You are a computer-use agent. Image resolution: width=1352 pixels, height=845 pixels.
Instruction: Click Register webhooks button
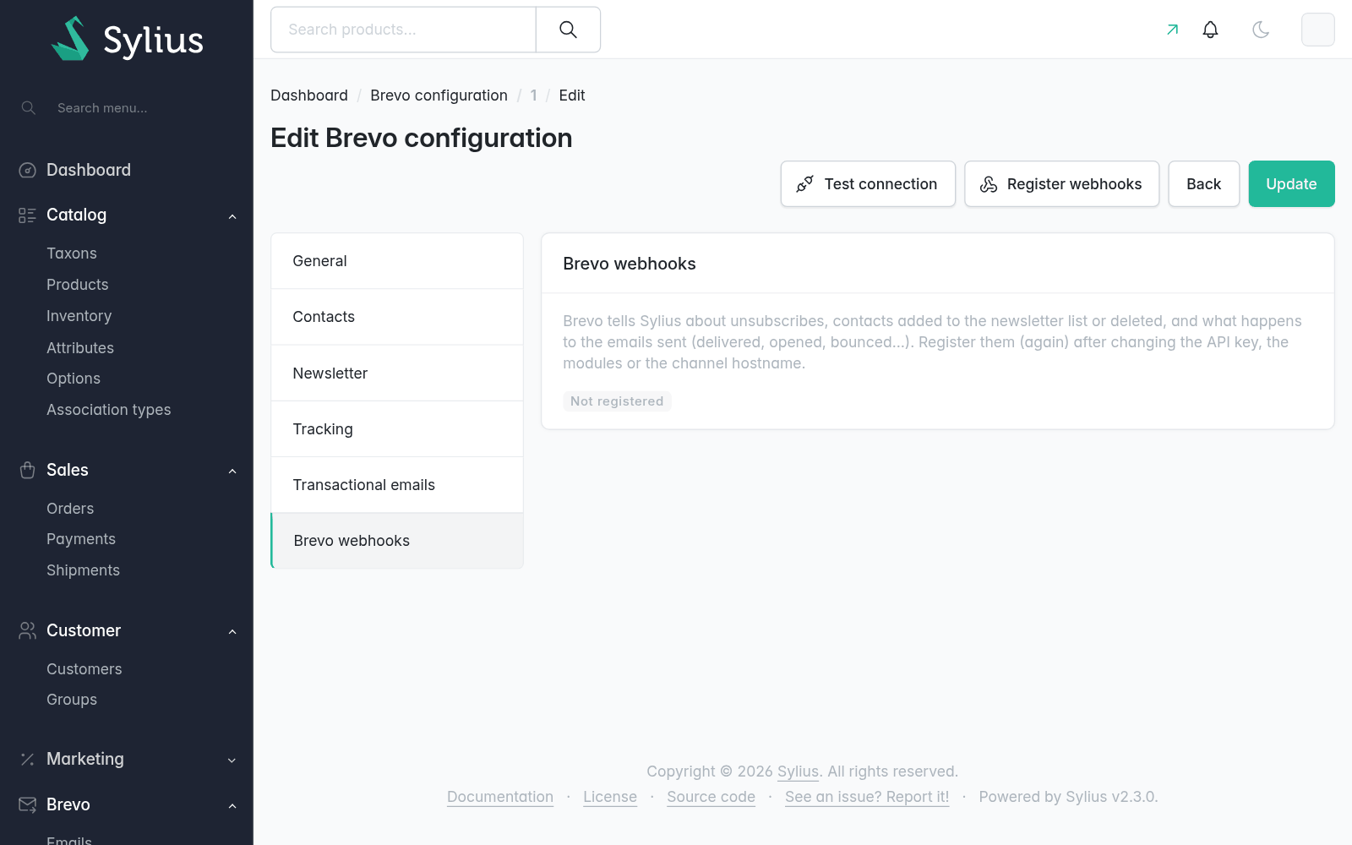tap(1062, 184)
